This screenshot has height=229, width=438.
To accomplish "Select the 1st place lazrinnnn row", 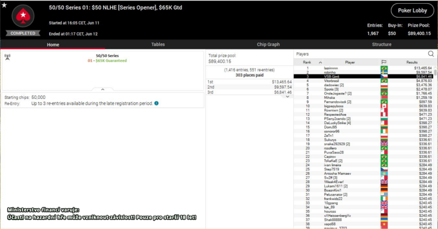I will coord(363,68).
